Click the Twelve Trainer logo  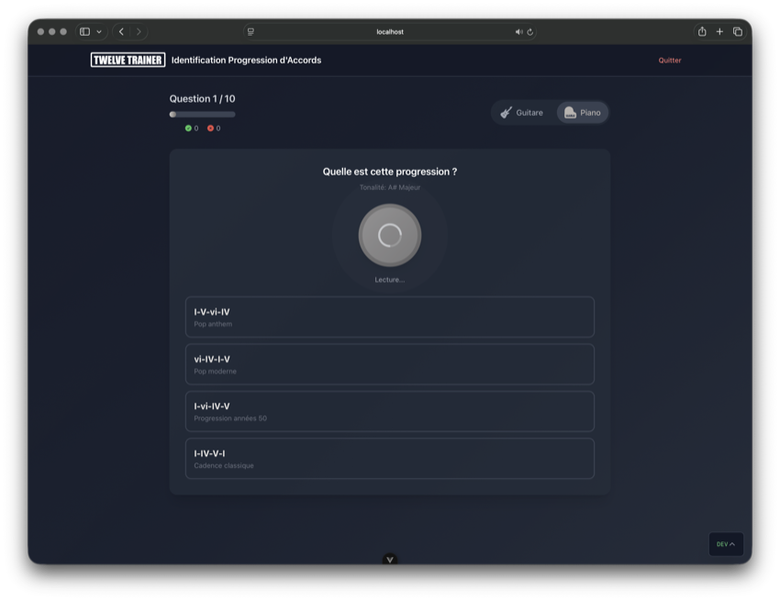coord(128,61)
